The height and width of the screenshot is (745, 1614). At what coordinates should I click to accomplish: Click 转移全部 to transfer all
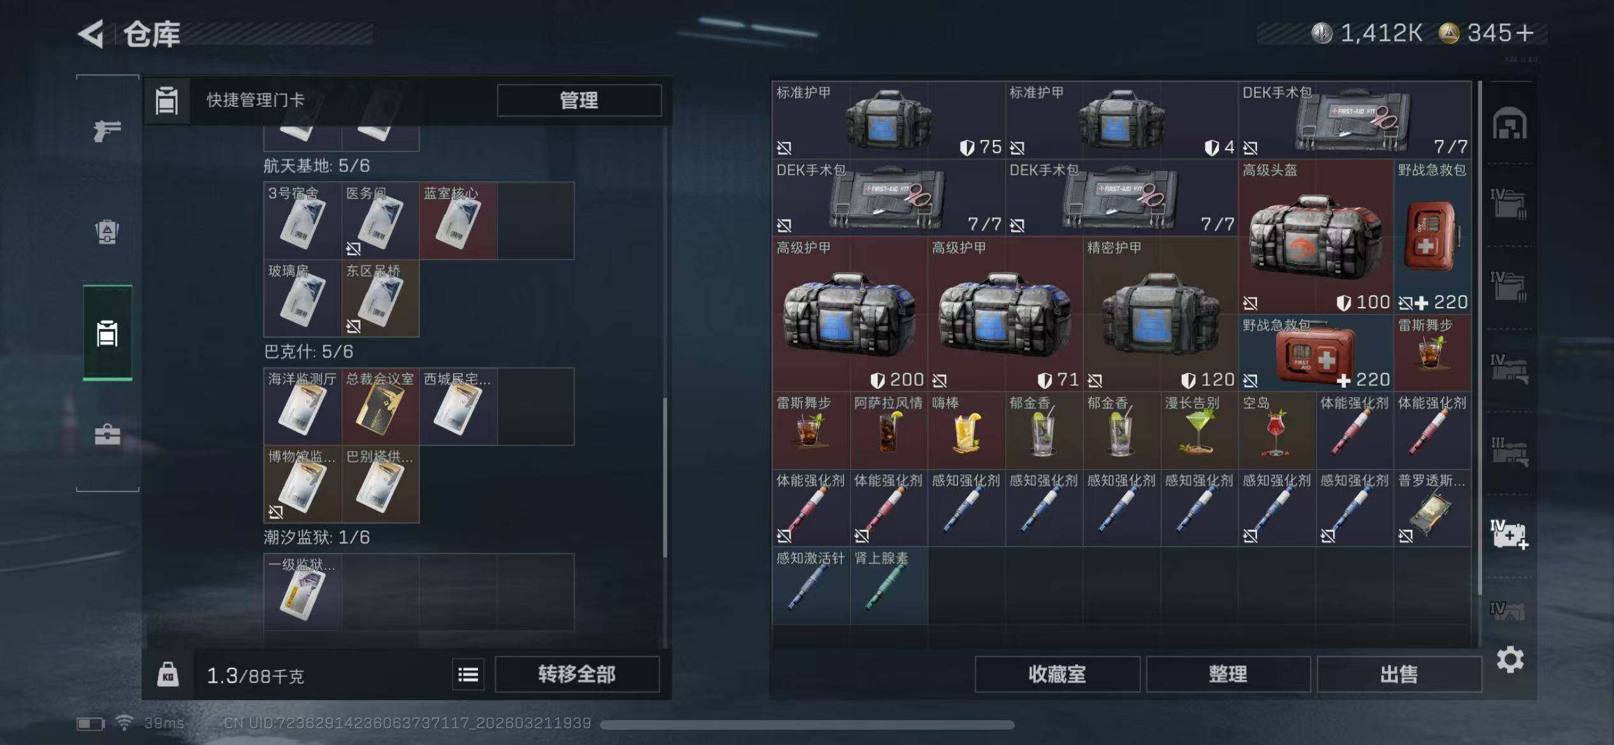tap(577, 674)
